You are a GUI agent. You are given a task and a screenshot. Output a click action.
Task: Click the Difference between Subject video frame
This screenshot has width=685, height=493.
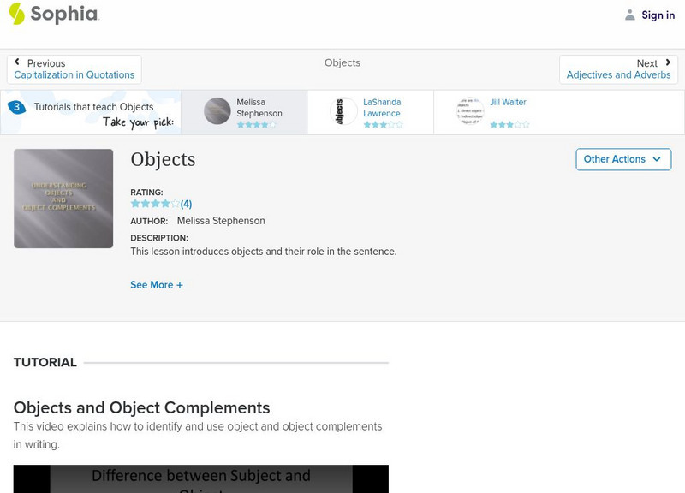(201, 479)
